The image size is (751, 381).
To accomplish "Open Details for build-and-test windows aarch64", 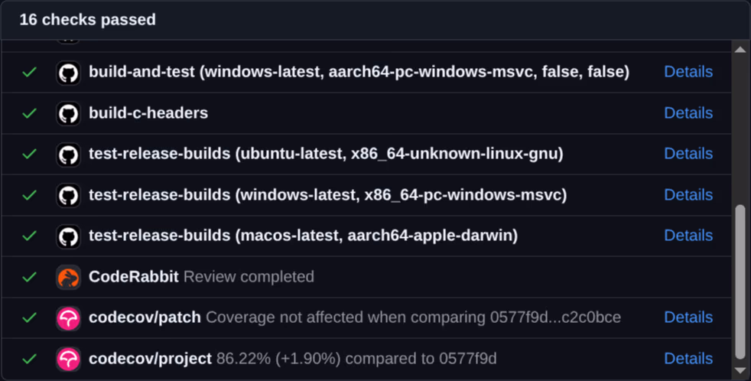I will [688, 72].
